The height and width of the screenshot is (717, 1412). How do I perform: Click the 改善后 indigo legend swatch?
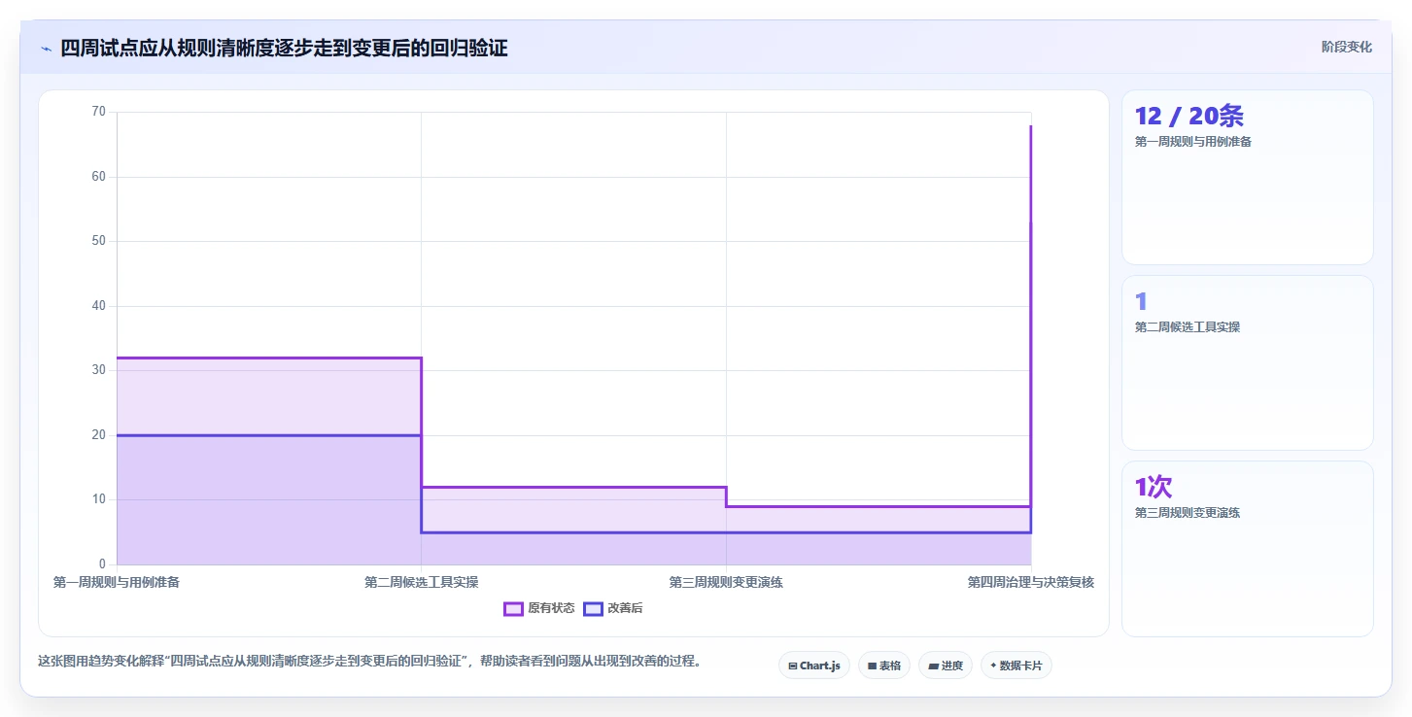point(593,609)
